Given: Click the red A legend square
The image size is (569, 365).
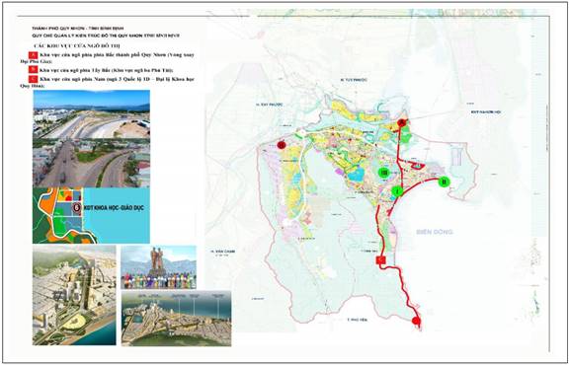Looking at the screenshot, I should click(33, 55).
